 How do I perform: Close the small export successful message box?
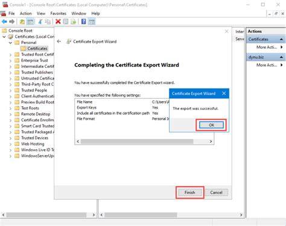point(224,93)
